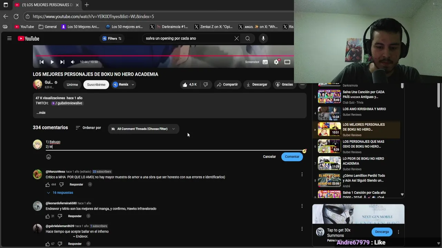Play the paused video
The height and width of the screenshot is (248, 442).
pyautogui.click(x=52, y=62)
